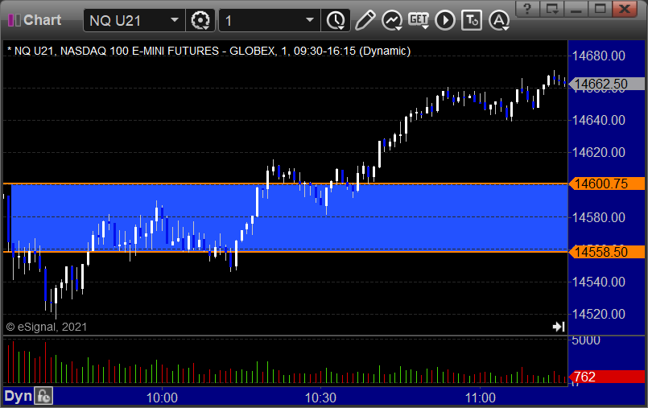Open the symbol dropdown for NQ U21

pyautogui.click(x=175, y=20)
